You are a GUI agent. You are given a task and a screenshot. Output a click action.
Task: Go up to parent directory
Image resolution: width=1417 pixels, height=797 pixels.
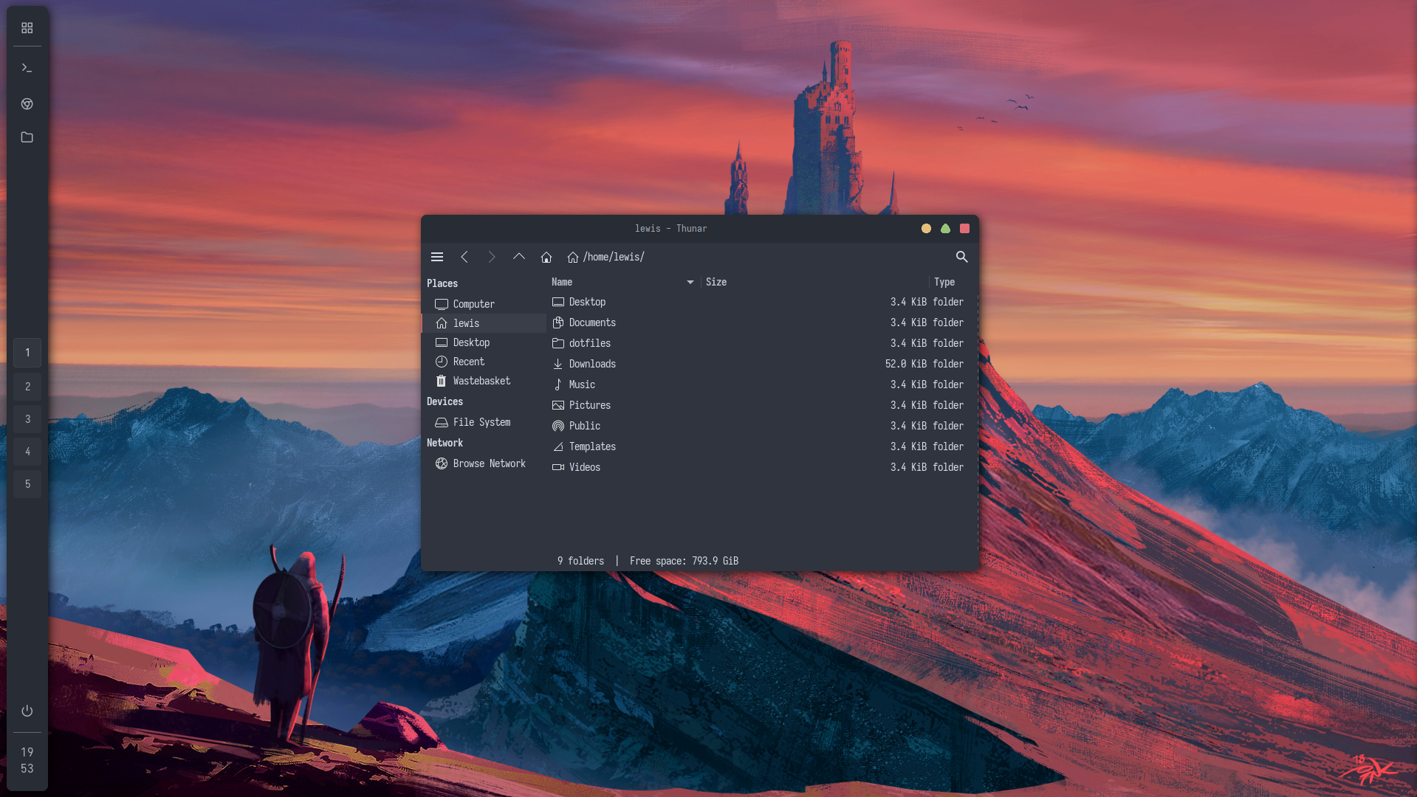pyautogui.click(x=519, y=257)
